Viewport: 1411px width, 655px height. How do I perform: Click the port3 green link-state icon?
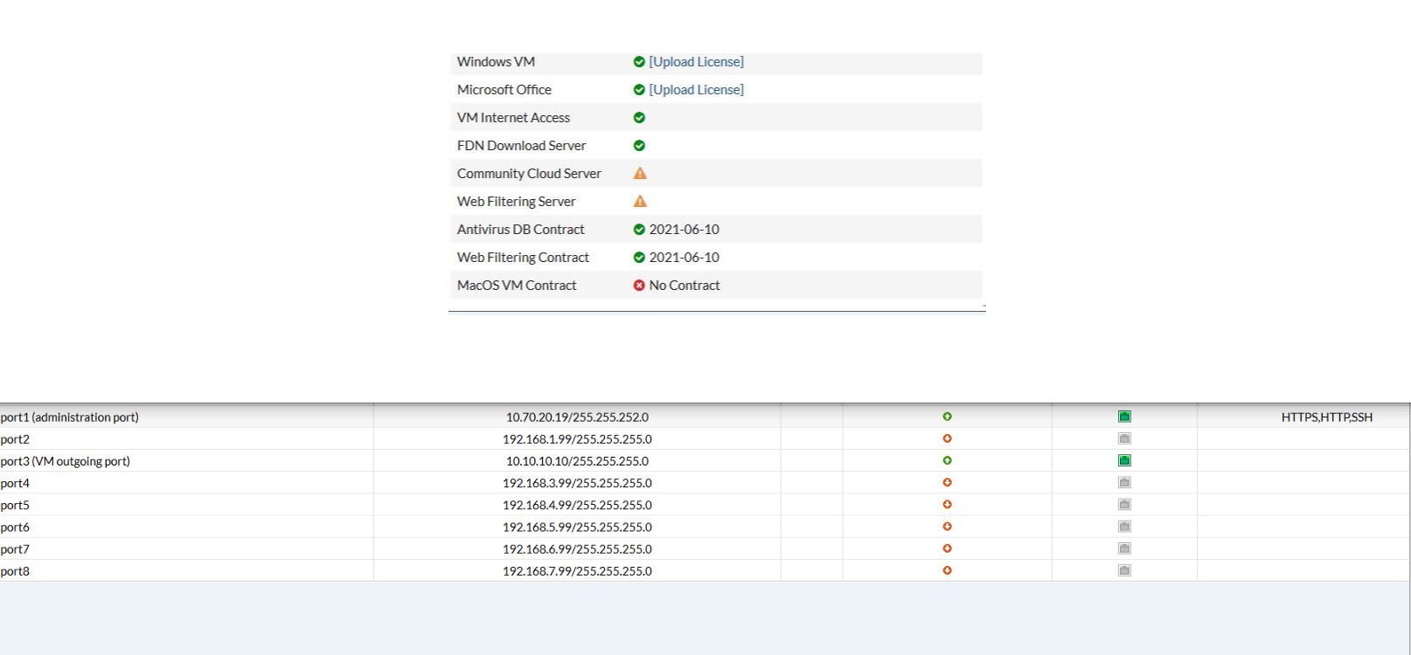tap(1124, 460)
